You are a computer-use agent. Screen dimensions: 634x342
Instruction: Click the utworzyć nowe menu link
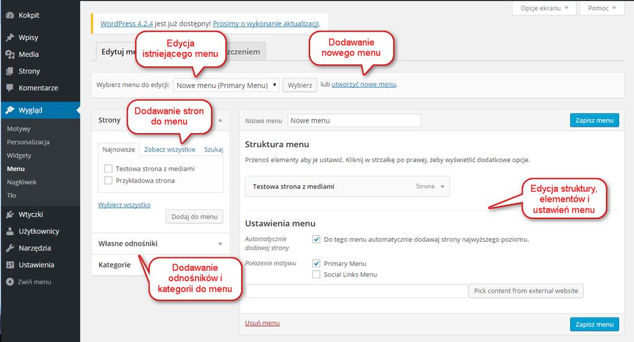pos(364,84)
